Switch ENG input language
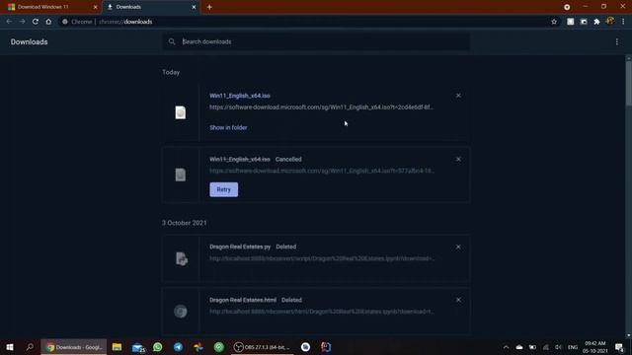 [x=573, y=347]
